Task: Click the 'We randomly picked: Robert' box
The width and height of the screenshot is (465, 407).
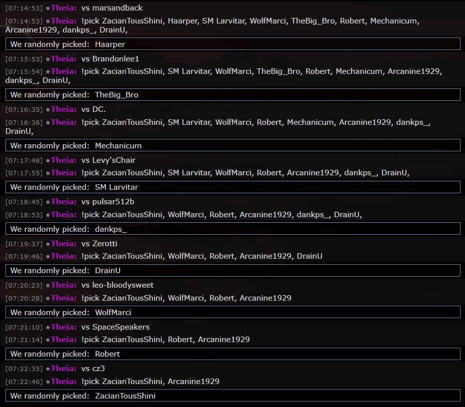Action: tap(233, 354)
